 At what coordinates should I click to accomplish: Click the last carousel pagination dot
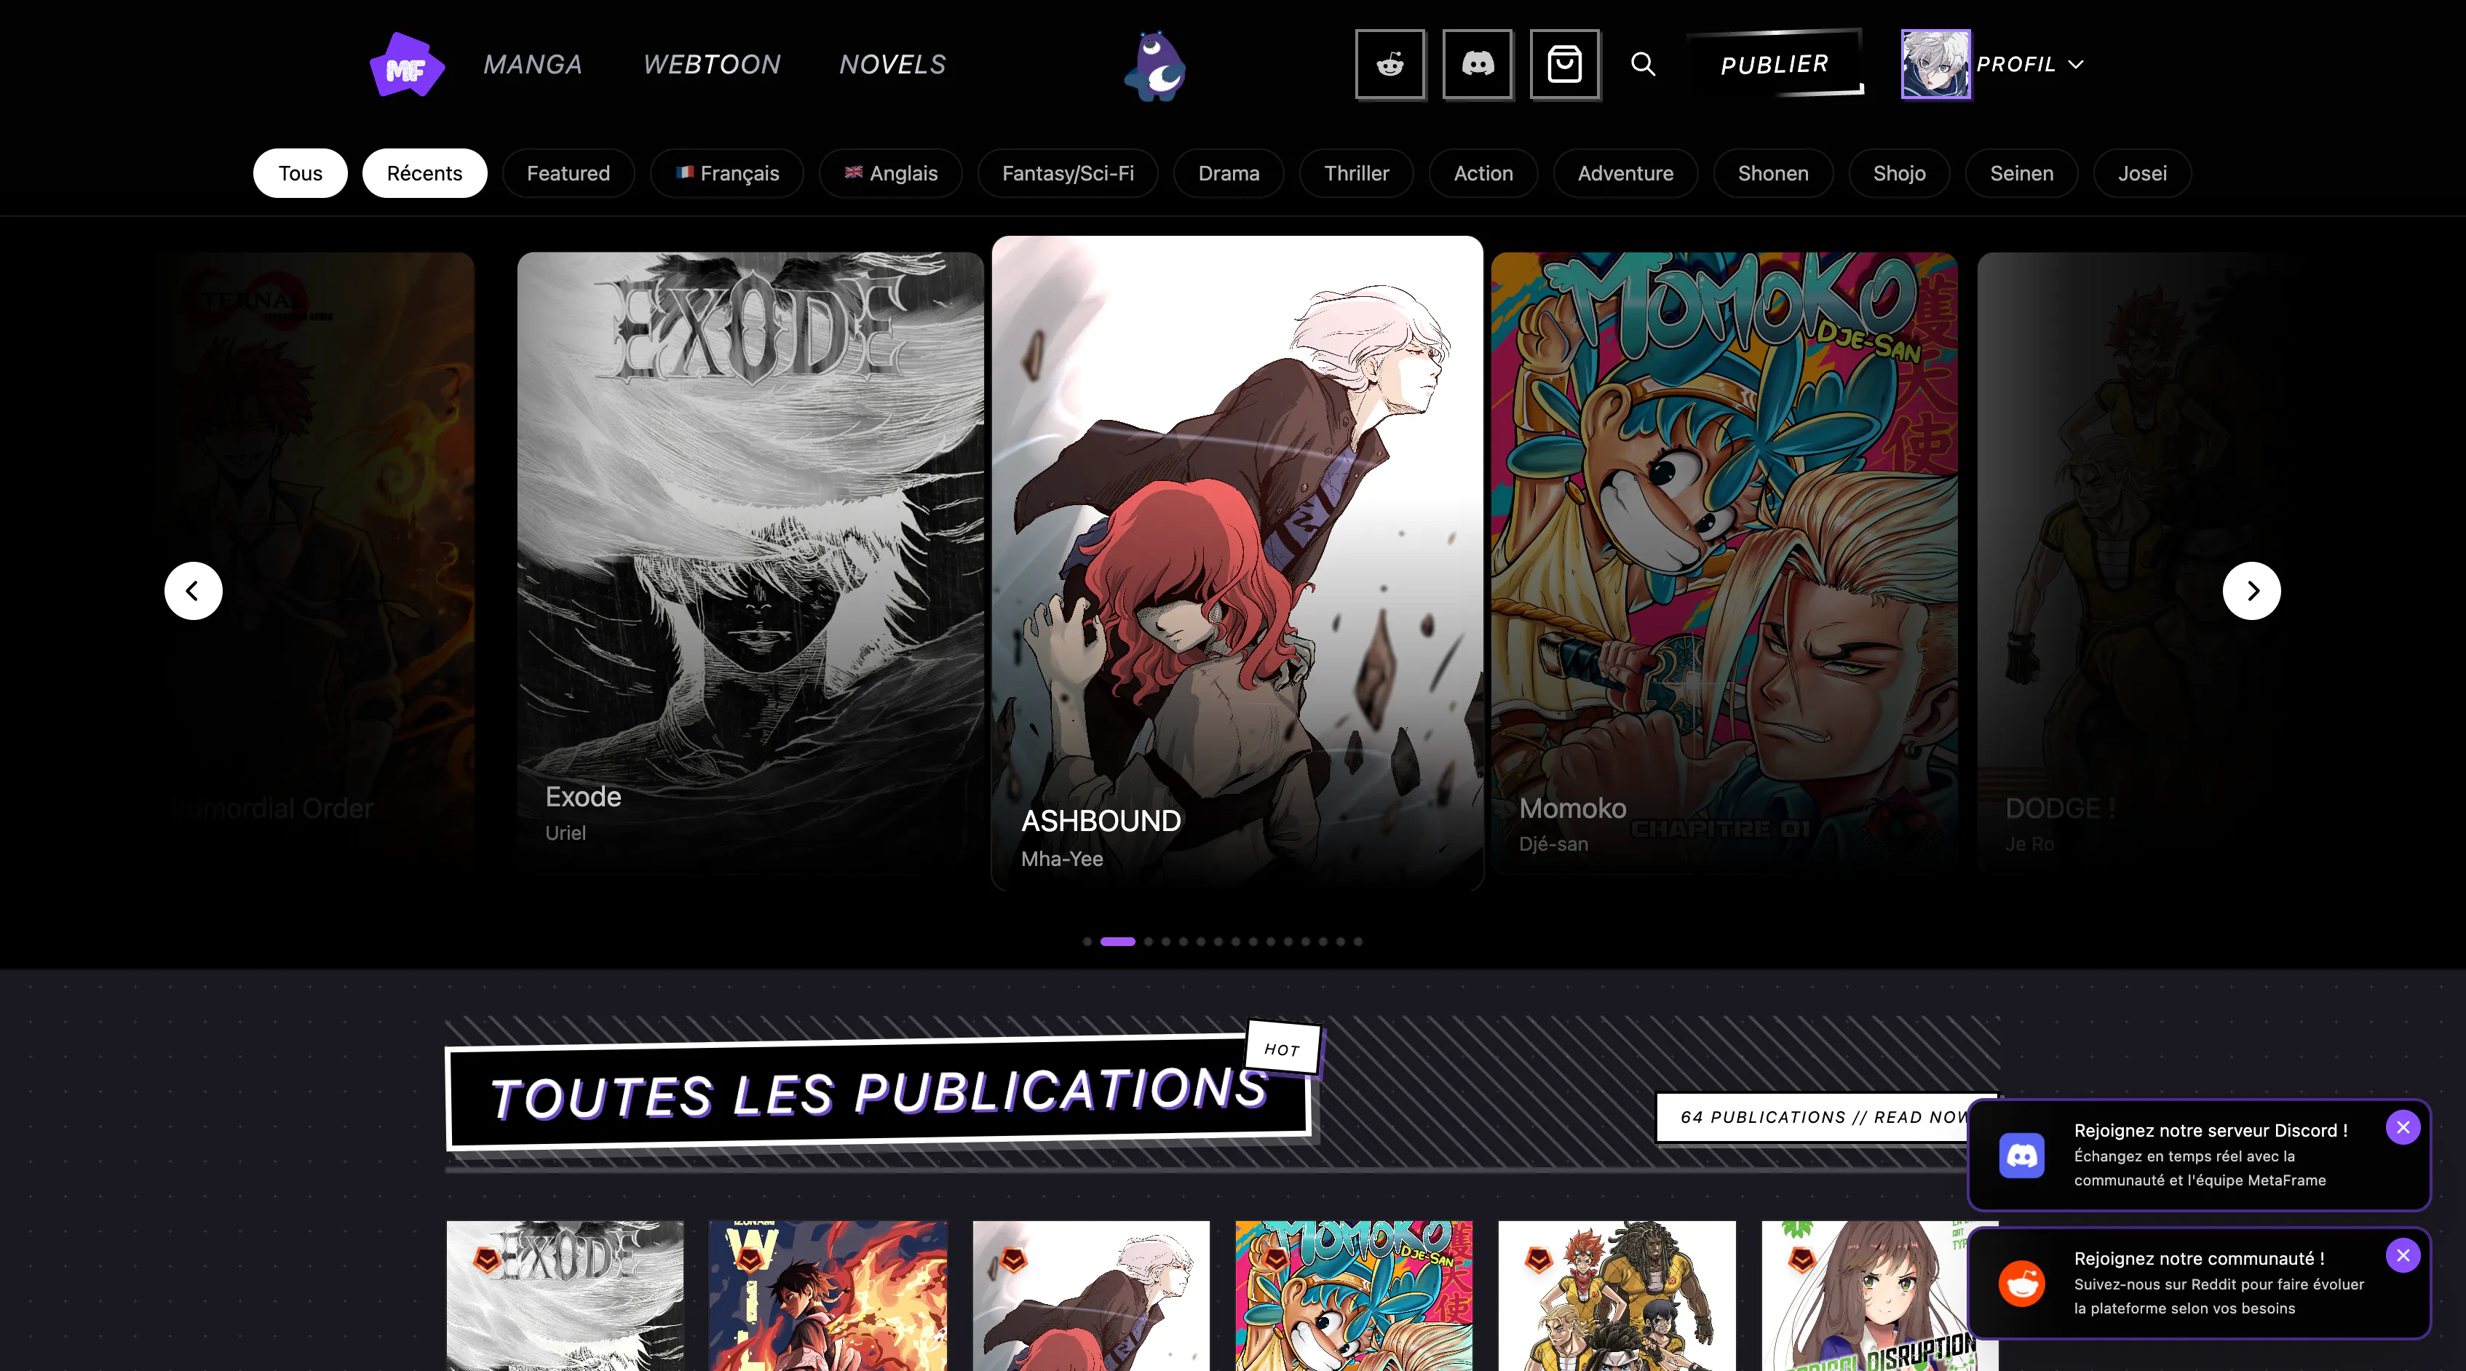pos(1357,942)
